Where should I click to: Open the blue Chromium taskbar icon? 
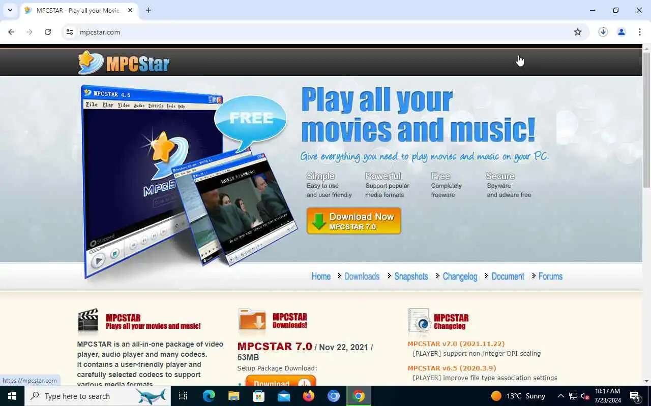coord(333,396)
